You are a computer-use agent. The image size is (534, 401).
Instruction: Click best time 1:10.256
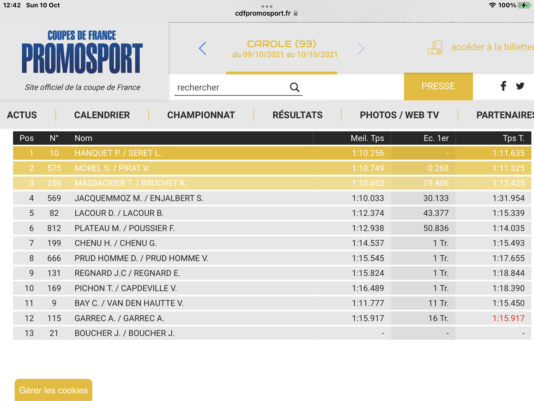tap(368, 153)
